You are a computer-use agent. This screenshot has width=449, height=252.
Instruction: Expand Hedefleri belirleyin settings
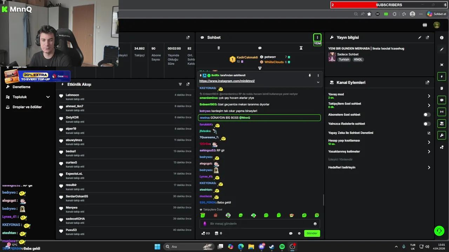[429, 167]
